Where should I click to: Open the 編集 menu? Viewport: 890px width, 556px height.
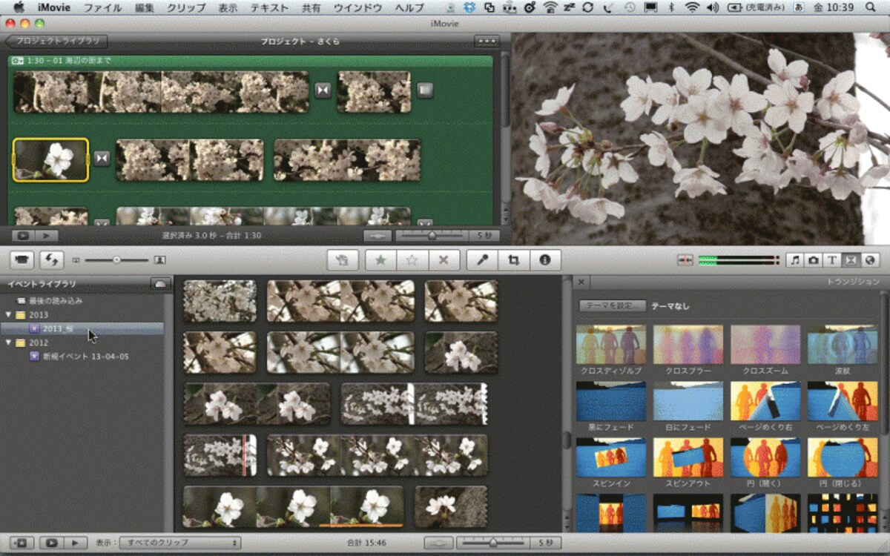(x=145, y=8)
